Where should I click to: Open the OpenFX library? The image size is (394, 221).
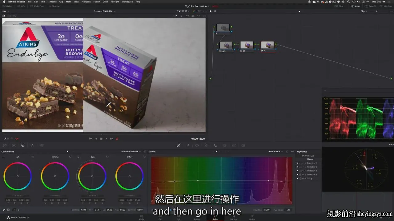click(x=370, y=6)
